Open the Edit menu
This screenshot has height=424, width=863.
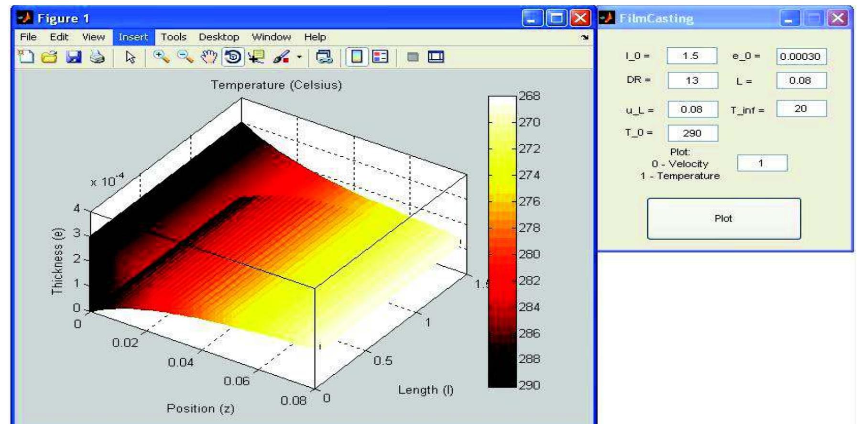point(59,37)
